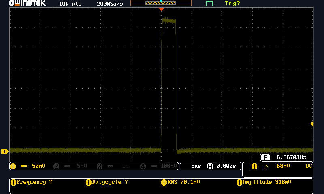Click the 68mV trigger level value
The height and width of the screenshot is (194, 324).
(283, 166)
